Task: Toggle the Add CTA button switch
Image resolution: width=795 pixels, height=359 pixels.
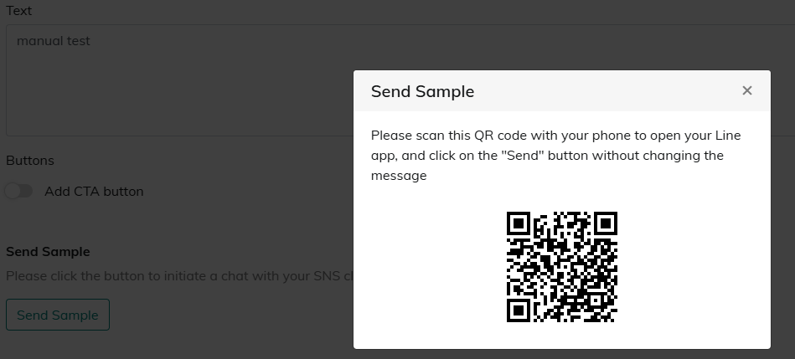Action: coord(18,191)
